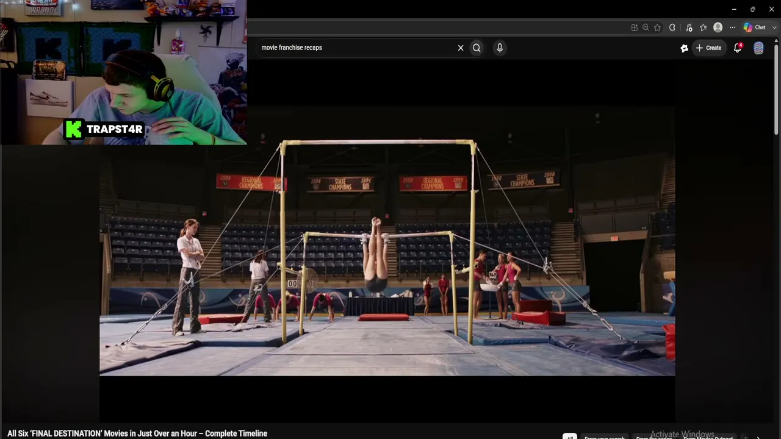This screenshot has height=439, width=781.
Task: Click the star badge icon beside Create
Action: tap(684, 48)
